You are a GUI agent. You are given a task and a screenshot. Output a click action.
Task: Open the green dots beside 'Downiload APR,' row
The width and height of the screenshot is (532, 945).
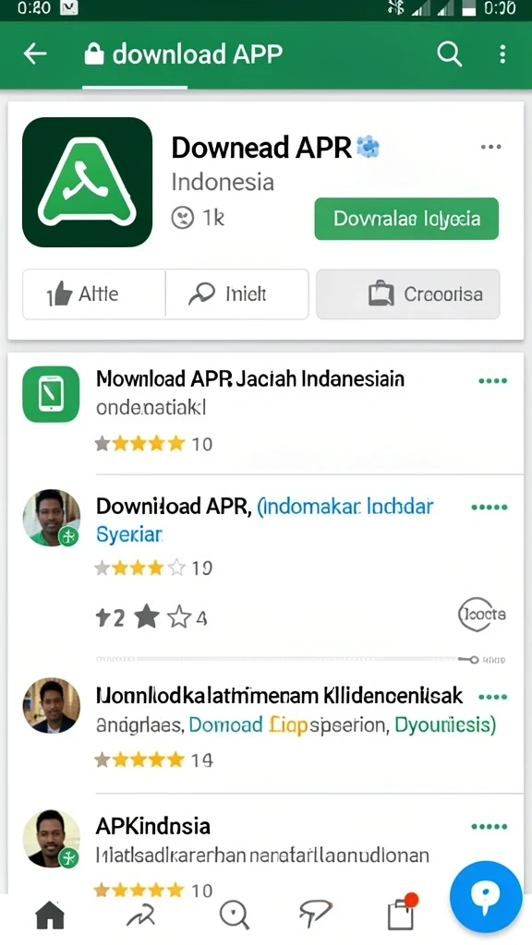[490, 508]
